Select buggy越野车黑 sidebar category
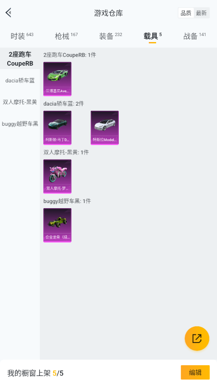This screenshot has height=385, width=217. 20,124
